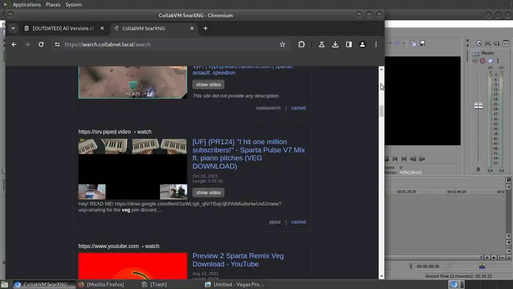Click Vegas preview go to end button
This screenshot has height=289, width=513.
tap(404, 159)
